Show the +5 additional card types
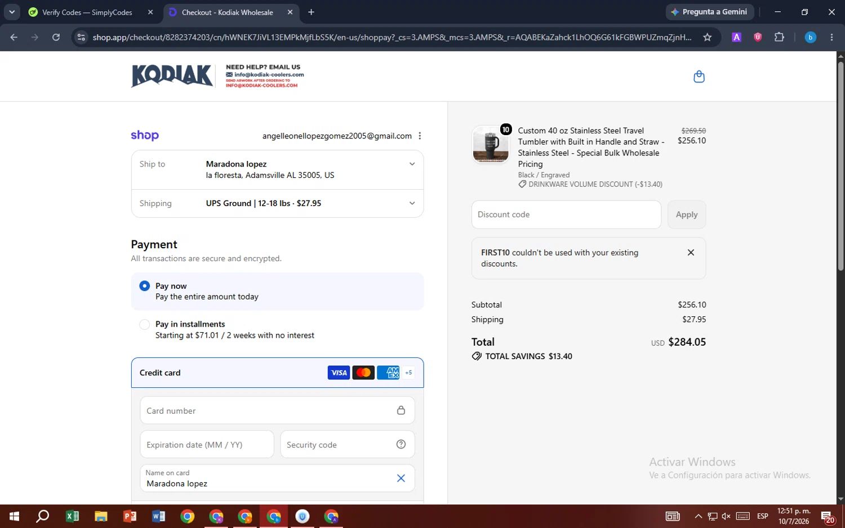Image resolution: width=845 pixels, height=528 pixels. tap(408, 373)
